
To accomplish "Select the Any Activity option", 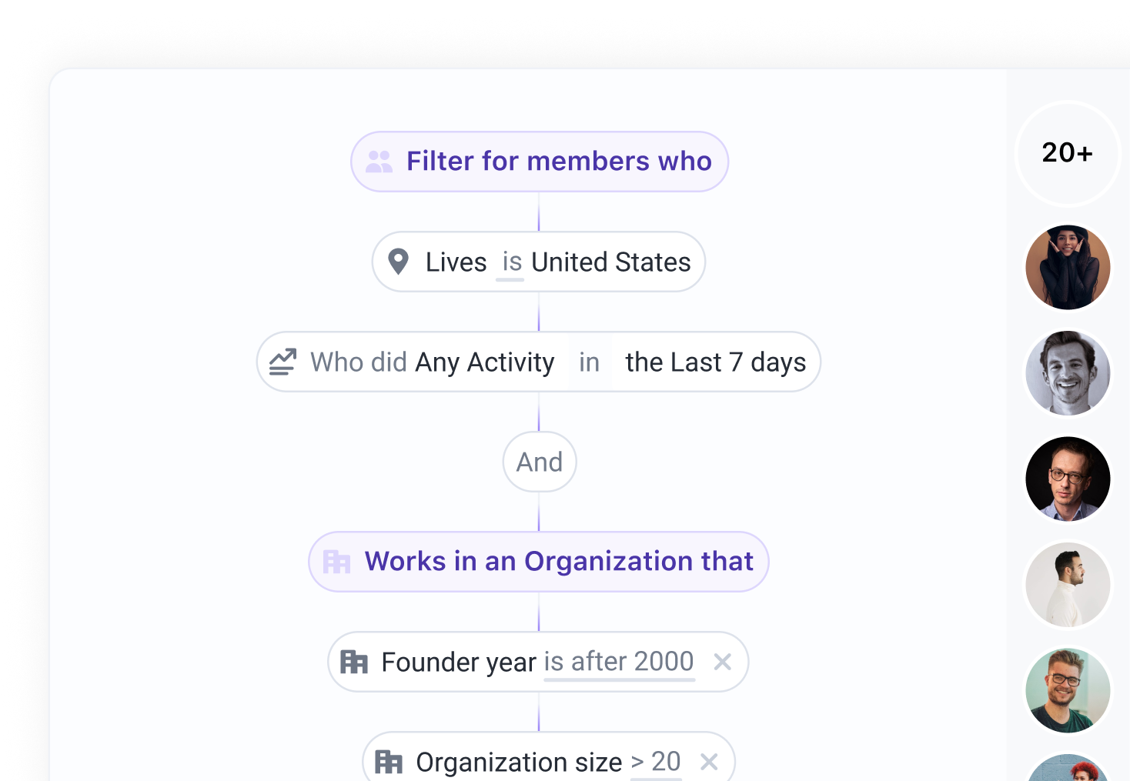I will pyautogui.click(x=484, y=362).
